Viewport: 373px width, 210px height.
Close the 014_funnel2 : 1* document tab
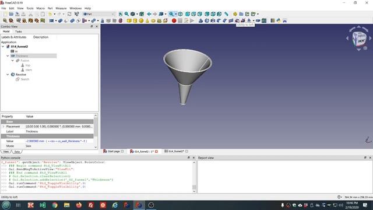pyautogui.click(x=157, y=152)
